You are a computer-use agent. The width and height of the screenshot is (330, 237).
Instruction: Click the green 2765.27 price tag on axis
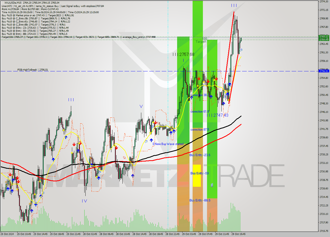point(324,37)
